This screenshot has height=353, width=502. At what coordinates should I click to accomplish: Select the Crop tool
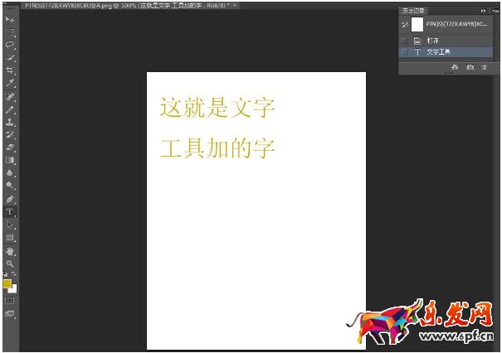(x=10, y=70)
